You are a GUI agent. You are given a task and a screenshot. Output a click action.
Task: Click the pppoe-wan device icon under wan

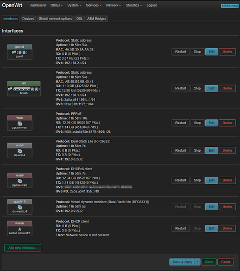coord(20,124)
